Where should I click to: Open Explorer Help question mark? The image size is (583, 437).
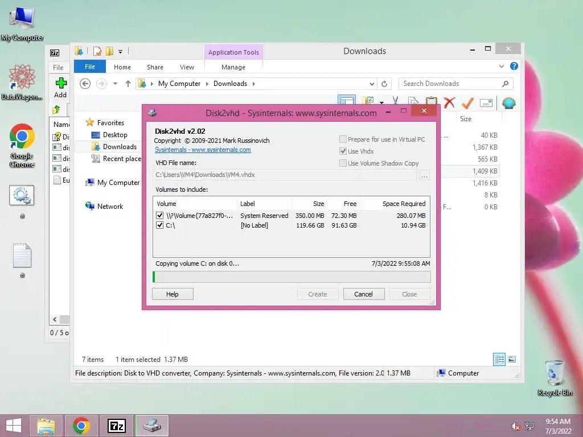click(514, 66)
